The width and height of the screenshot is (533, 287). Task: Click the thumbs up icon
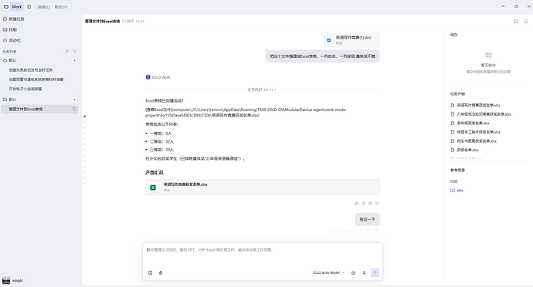point(357,204)
